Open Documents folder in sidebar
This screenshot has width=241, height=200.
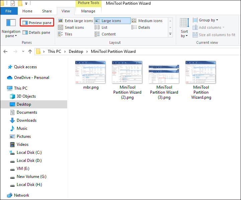pos(23,112)
